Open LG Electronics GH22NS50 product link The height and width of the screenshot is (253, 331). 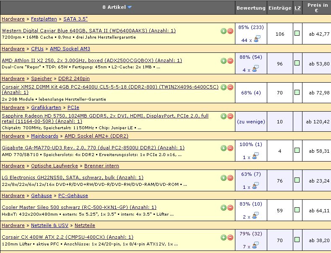73,177
